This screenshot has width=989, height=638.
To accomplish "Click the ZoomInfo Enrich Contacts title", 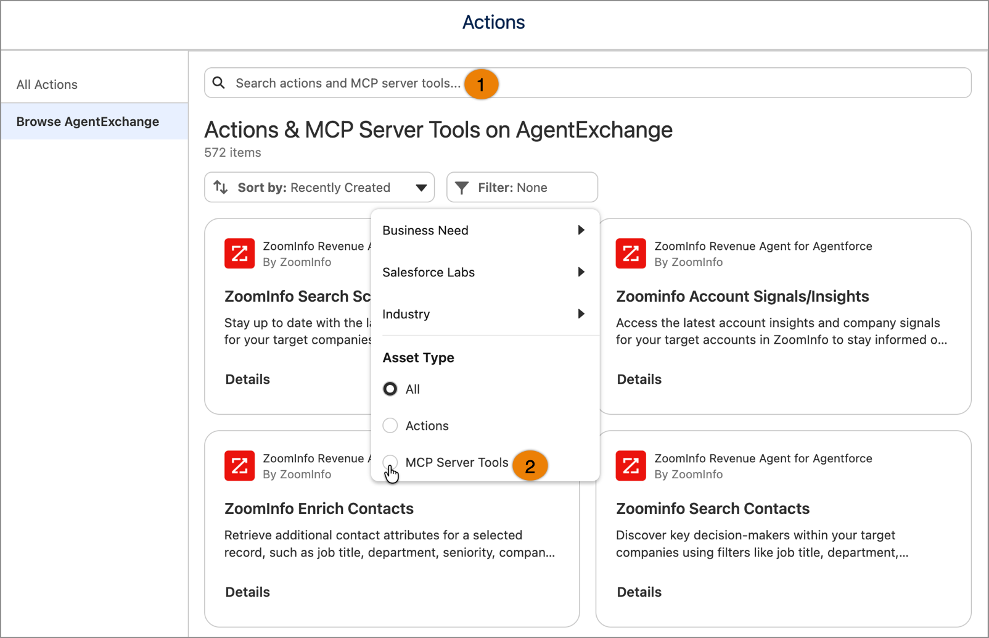I will [x=319, y=509].
